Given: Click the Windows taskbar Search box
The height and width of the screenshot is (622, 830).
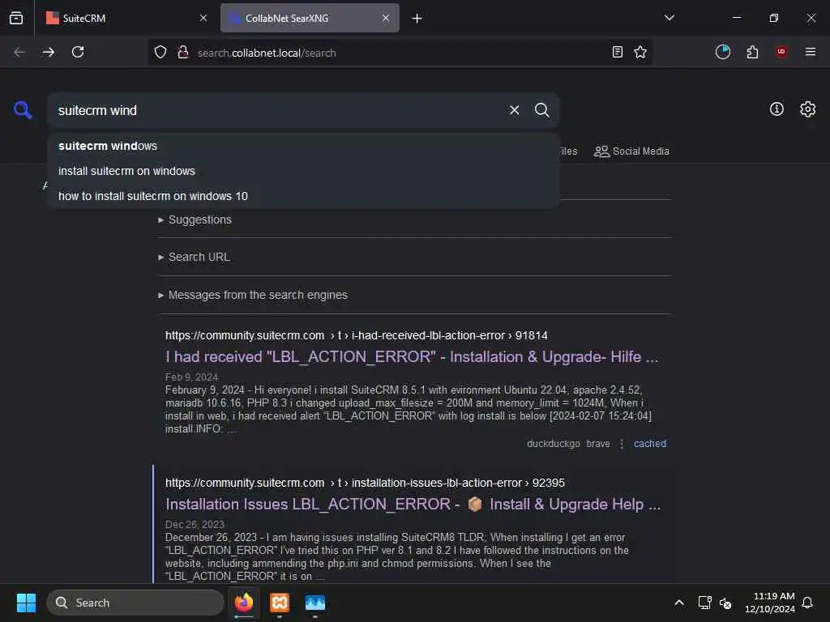Looking at the screenshot, I should [135, 603].
